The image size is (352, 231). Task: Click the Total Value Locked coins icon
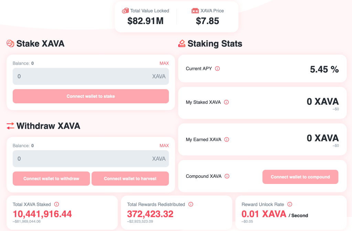click(x=125, y=11)
